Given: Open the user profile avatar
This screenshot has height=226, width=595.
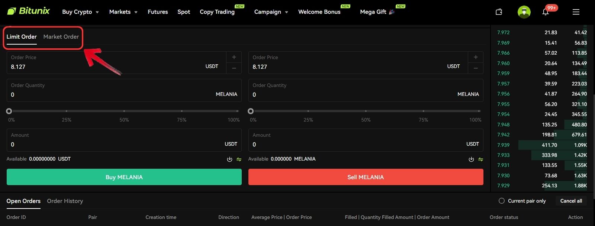Looking at the screenshot, I should pyautogui.click(x=524, y=12).
